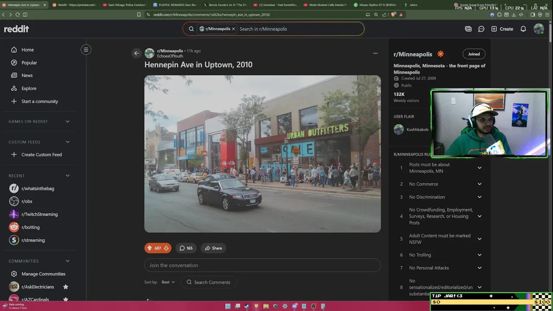Click the Brave Shields lion icon
The image size is (553, 311).
393,14
